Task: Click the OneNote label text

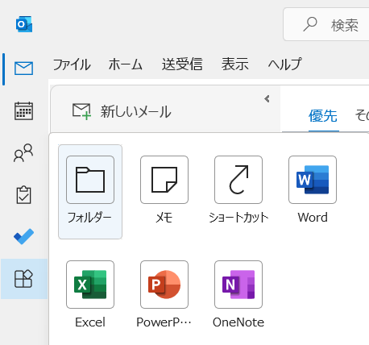Action: click(238, 322)
